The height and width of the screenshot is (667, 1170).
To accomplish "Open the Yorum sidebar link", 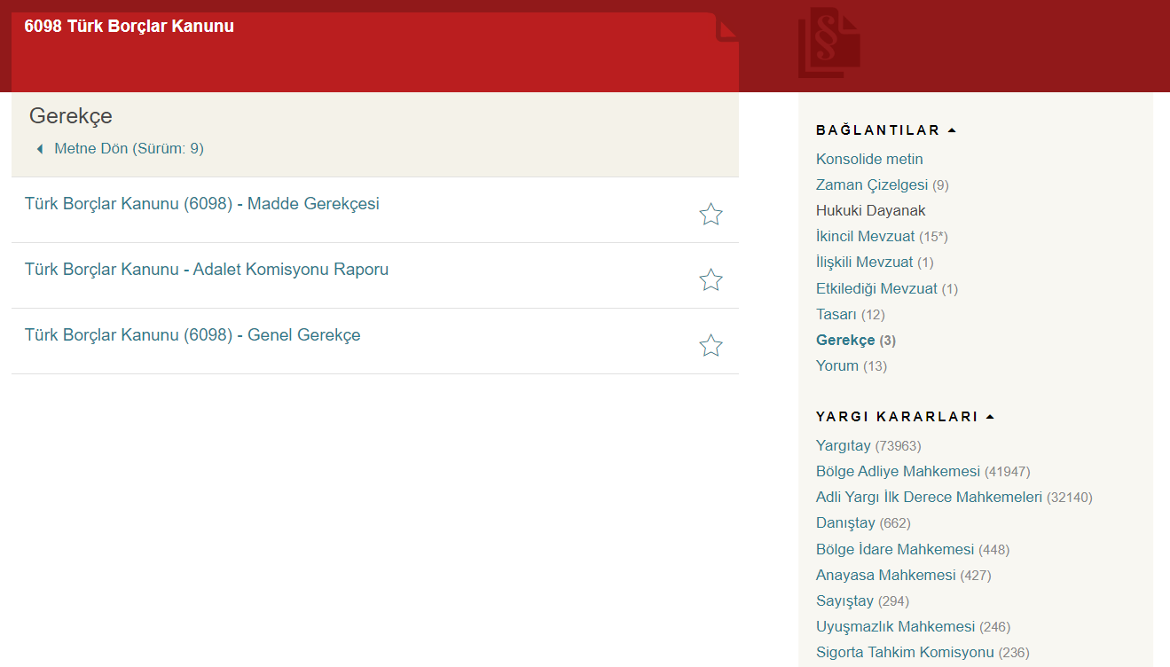I will tap(836, 366).
